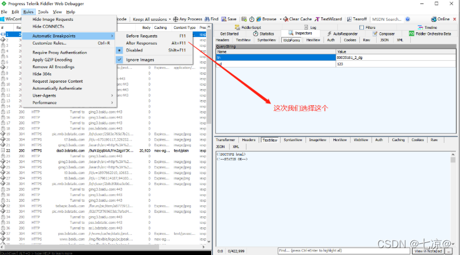The width and height of the screenshot is (460, 255).
Task: Click value cell 123 in QueryString
Action: [395, 64]
